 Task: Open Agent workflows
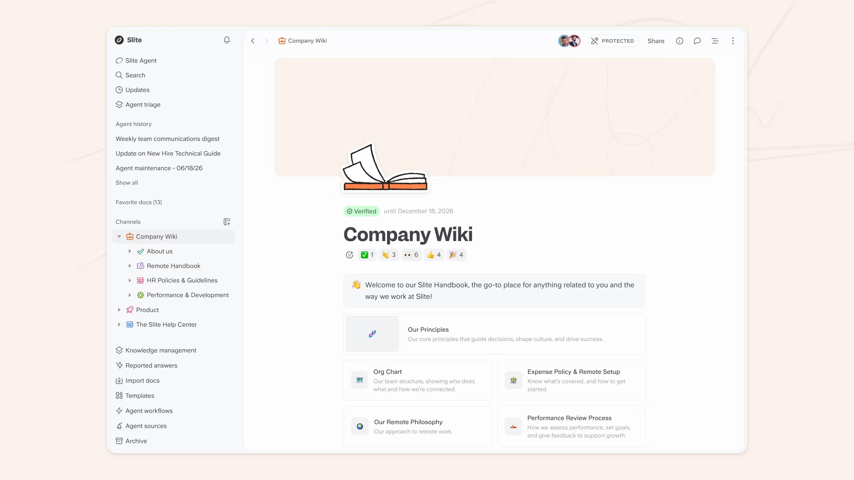click(173, 411)
